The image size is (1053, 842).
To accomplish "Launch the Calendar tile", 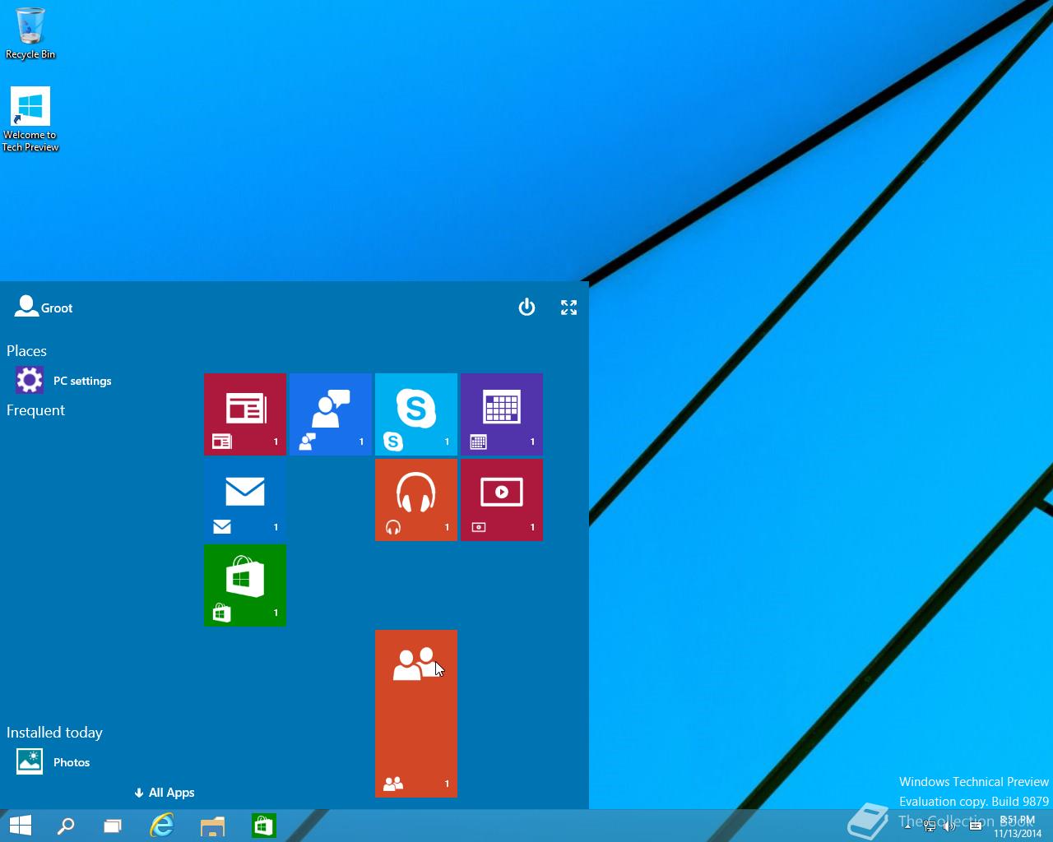I will pos(502,414).
